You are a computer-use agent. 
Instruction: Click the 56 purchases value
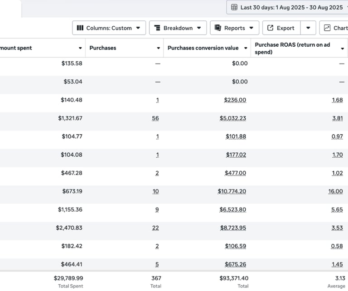155,118
